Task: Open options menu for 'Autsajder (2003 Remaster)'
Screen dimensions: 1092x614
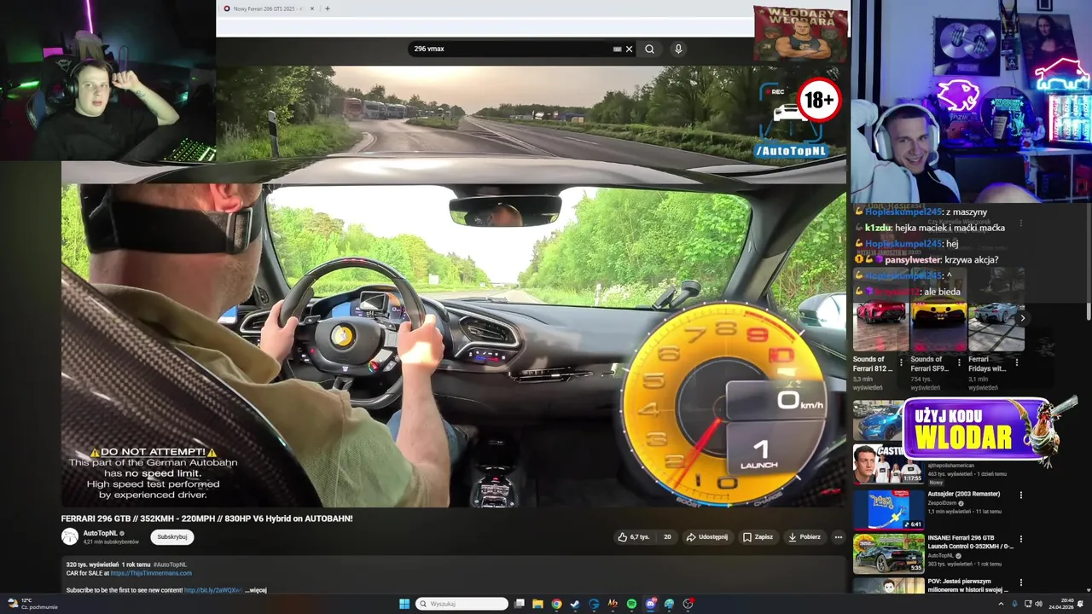Action: click(x=1020, y=495)
